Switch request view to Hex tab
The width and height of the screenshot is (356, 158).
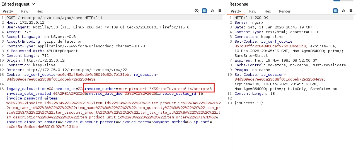coord(40,11)
